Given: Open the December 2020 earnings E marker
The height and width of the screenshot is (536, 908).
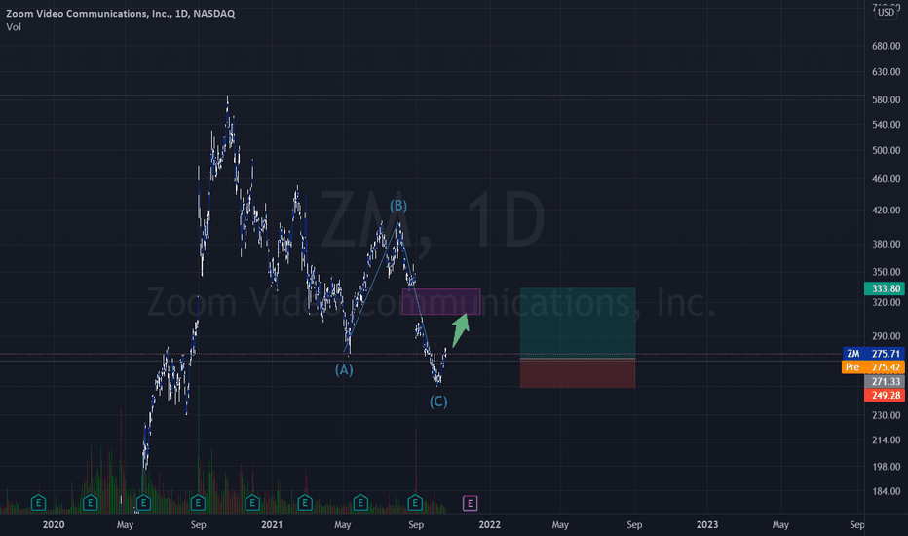Looking at the screenshot, I should 252,503.
